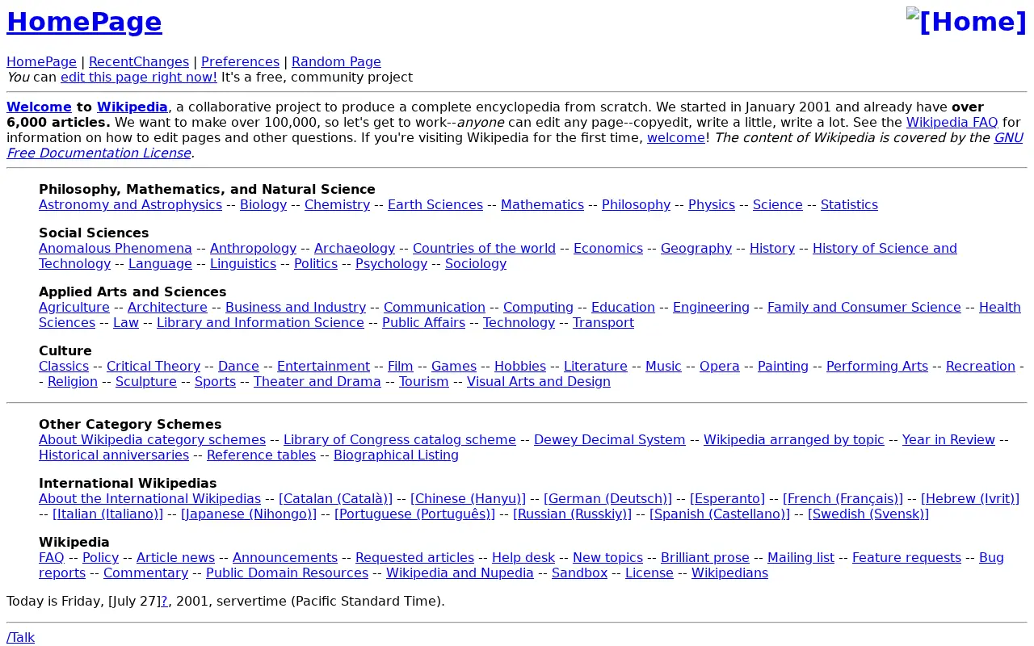
Task: Open the /Talk page link
Action: pyautogui.click(x=20, y=638)
